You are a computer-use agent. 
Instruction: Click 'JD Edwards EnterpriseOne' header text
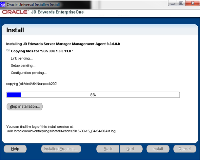(57, 12)
